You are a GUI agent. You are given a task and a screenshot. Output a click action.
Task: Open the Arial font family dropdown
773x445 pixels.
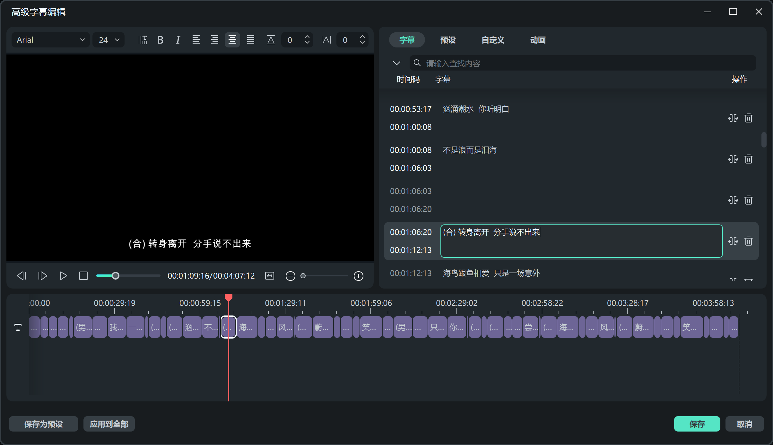[x=50, y=40]
